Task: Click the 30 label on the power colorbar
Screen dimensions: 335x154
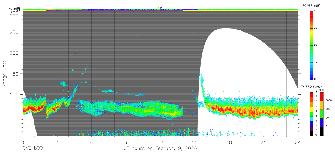Action: pyautogui.click(x=316, y=28)
